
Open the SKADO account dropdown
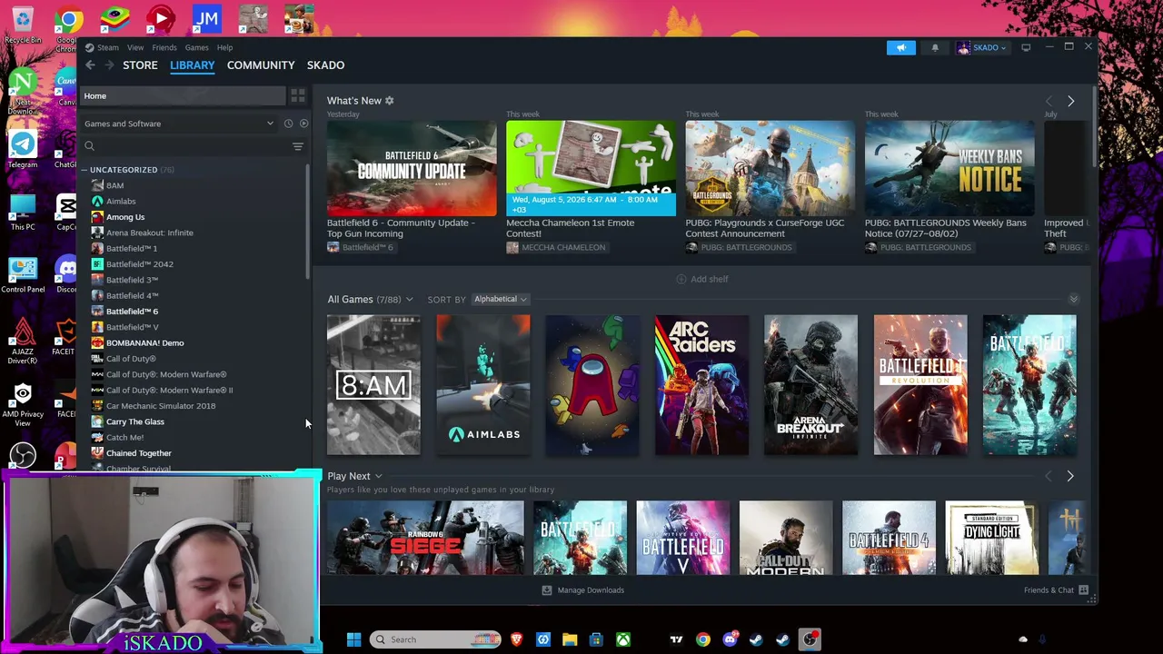pyautogui.click(x=982, y=47)
